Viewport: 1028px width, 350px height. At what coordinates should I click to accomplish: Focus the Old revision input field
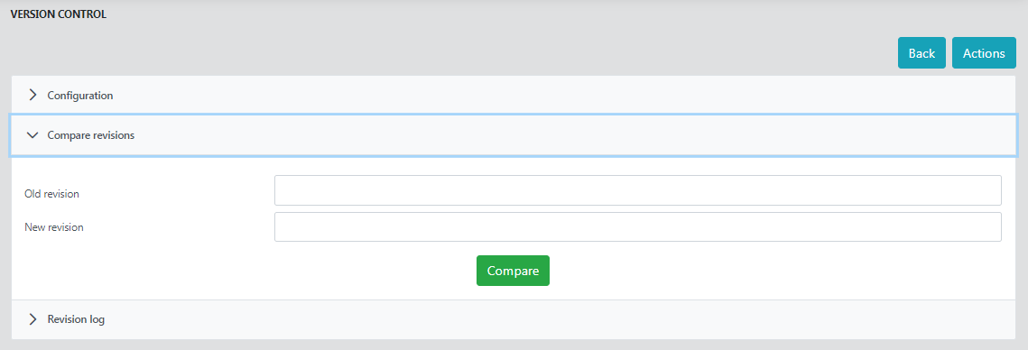(x=638, y=190)
